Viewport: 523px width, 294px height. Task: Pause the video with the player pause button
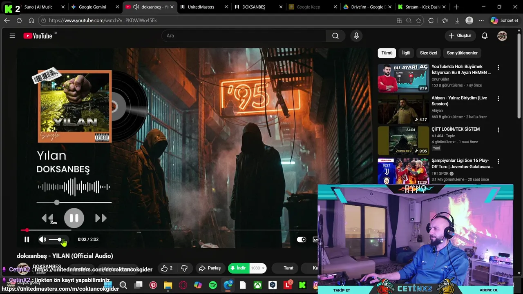pyautogui.click(x=27, y=240)
